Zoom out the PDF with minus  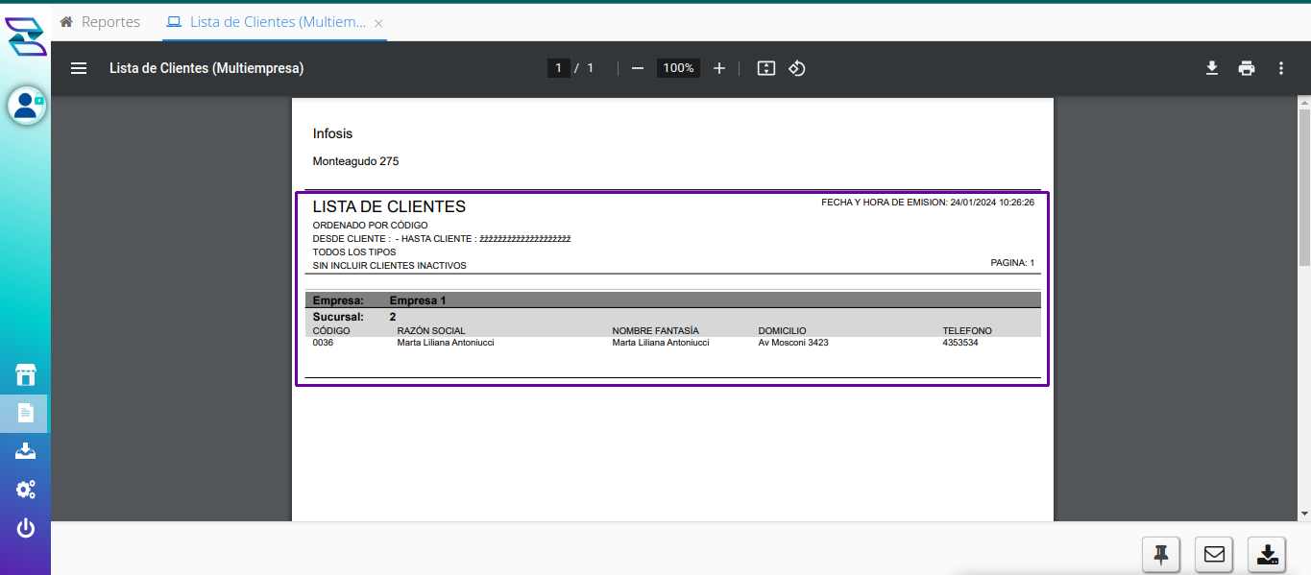[x=637, y=68]
